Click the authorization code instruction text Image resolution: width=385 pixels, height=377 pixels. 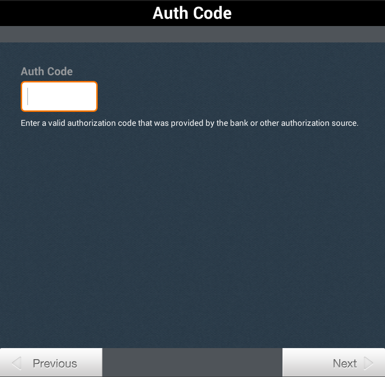click(189, 123)
